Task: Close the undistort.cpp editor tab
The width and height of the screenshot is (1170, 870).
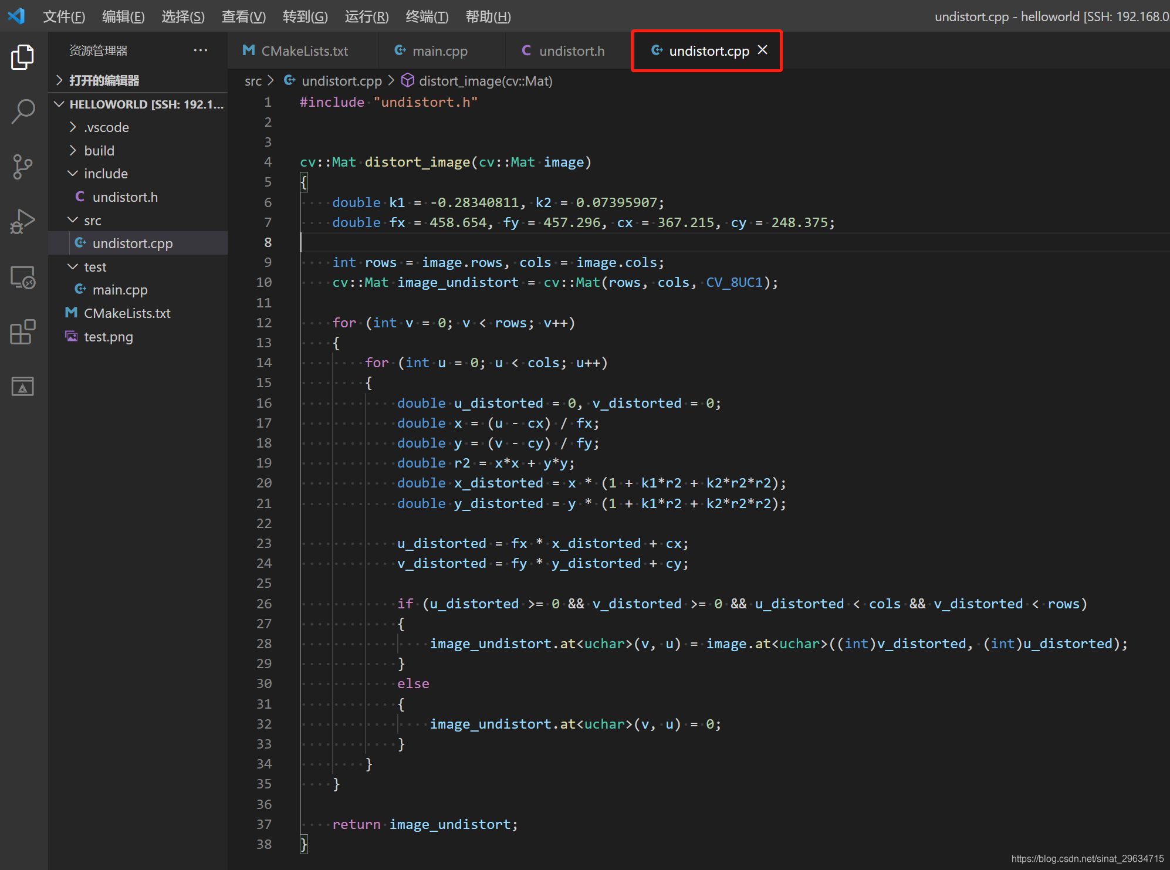Action: 762,50
